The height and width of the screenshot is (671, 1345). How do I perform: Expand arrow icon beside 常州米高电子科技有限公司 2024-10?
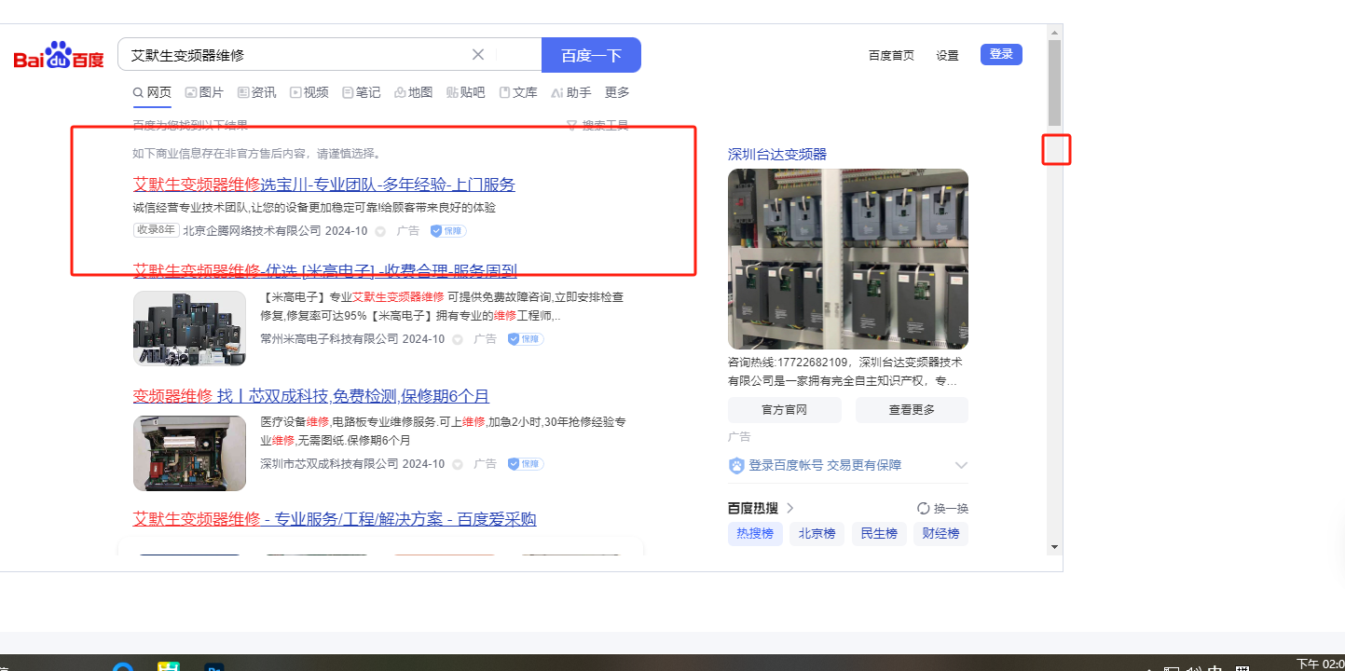pos(458,339)
